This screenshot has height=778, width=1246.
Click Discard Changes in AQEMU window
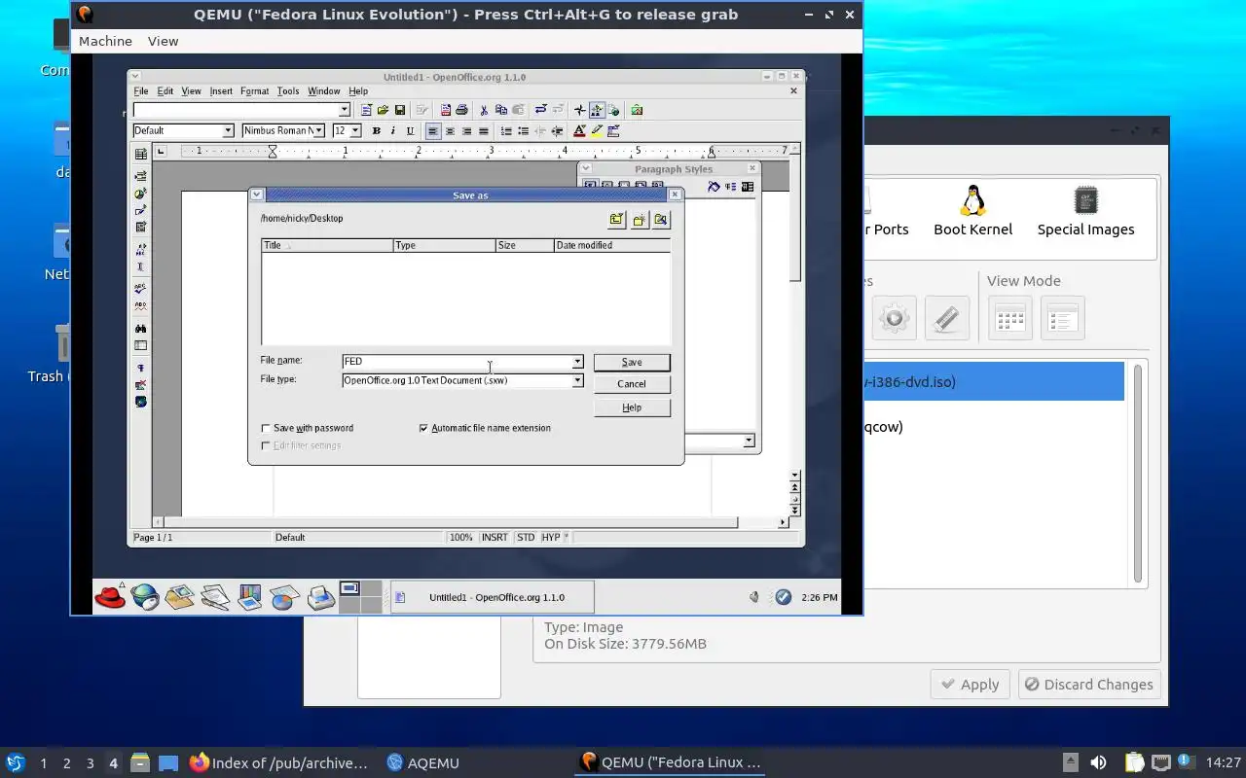tap(1089, 685)
